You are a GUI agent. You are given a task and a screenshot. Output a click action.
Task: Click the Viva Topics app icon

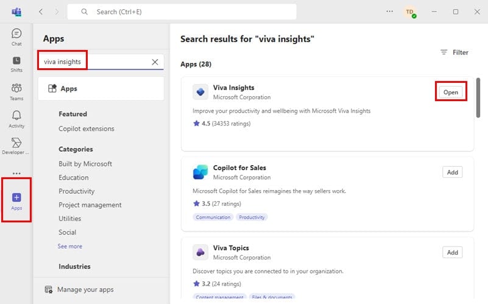(200, 252)
